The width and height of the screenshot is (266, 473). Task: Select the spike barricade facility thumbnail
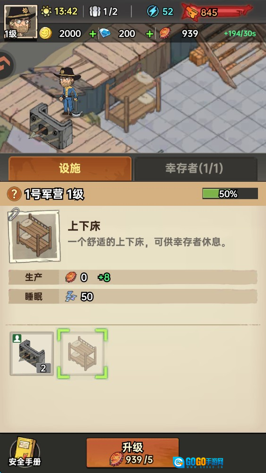pos(32,354)
